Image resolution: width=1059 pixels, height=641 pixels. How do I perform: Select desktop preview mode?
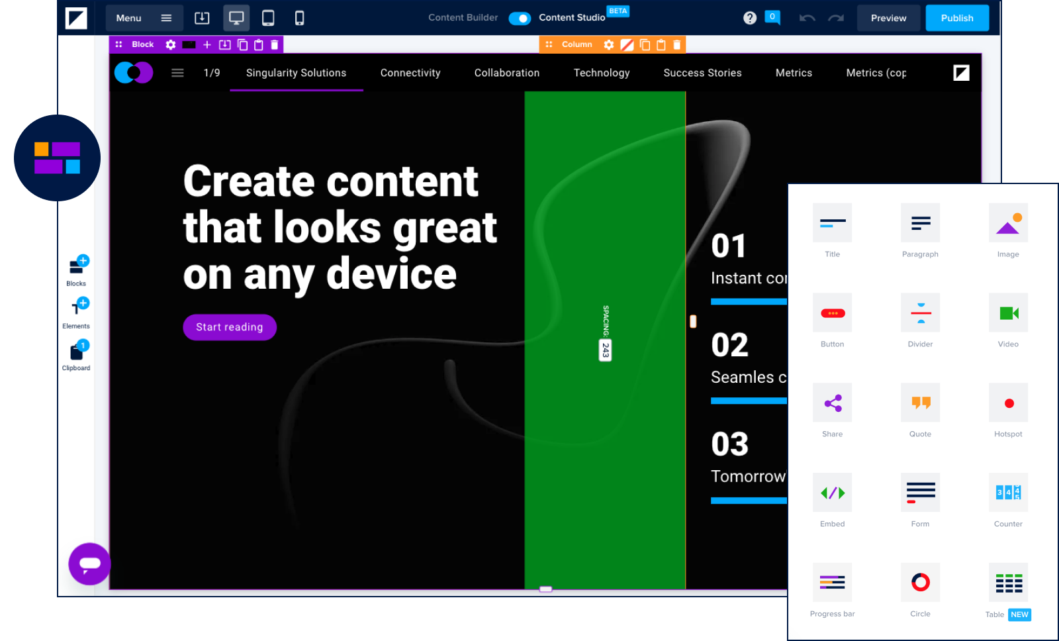[x=236, y=18]
